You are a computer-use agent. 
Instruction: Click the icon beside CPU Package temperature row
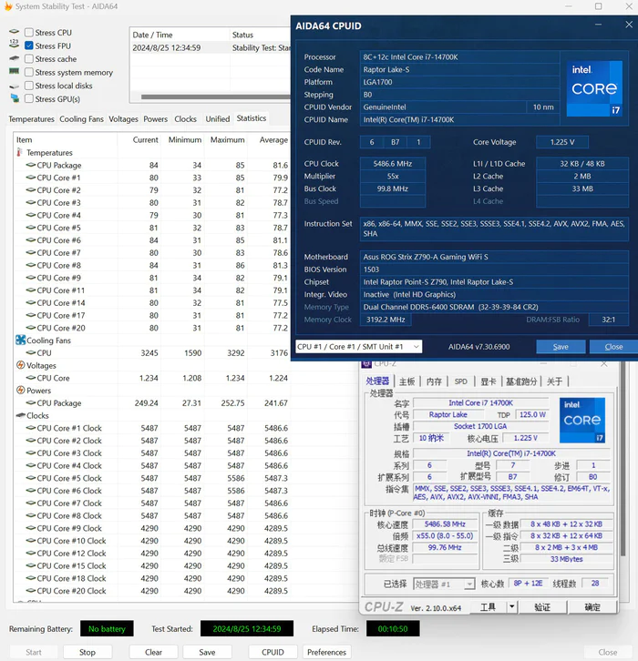[31, 165]
